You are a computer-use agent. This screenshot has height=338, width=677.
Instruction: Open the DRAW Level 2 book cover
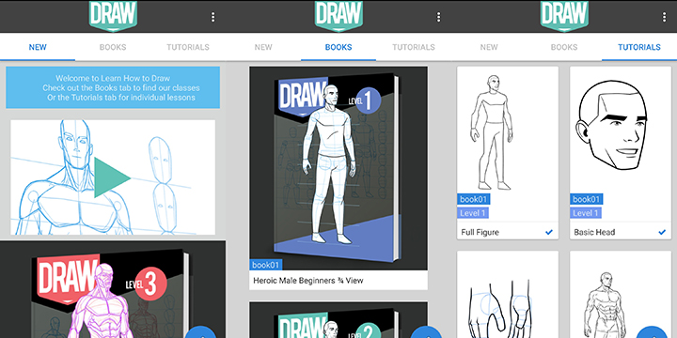pyautogui.click(x=338, y=320)
